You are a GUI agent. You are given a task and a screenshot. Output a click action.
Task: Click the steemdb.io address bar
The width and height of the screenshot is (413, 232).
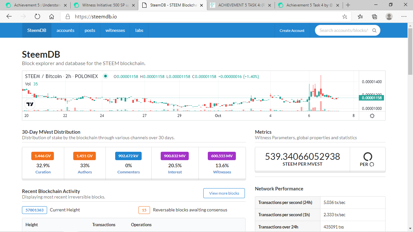tap(206, 17)
